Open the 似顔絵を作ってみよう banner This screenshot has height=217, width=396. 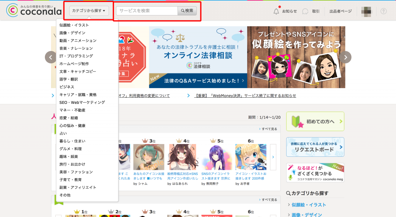(296, 57)
